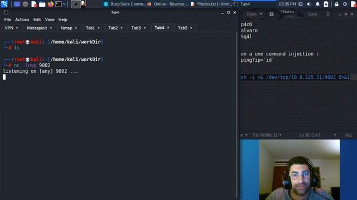Click the 'Sq4l' line in Notes

[x=246, y=37]
